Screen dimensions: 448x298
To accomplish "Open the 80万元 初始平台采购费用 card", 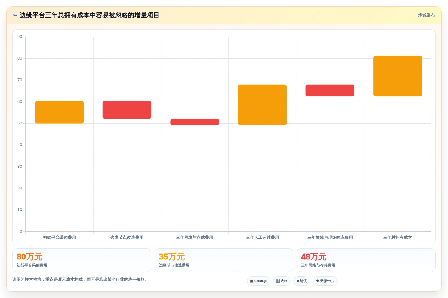I will (x=82, y=260).
